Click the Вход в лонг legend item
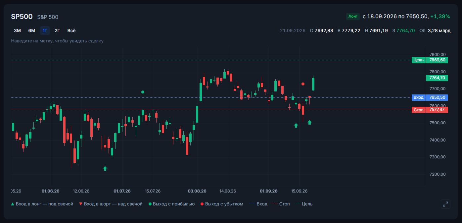 tap(42, 204)
